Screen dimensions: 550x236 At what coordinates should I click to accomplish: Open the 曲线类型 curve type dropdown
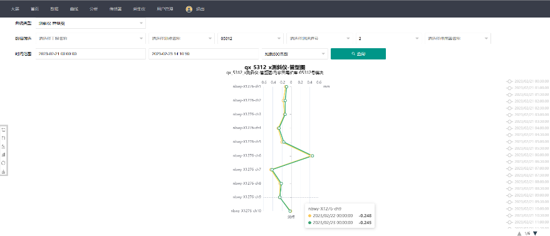tap(90, 23)
